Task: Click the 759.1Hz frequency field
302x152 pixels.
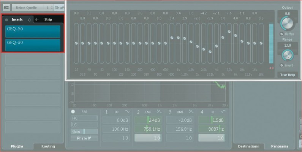Action: click(150, 129)
